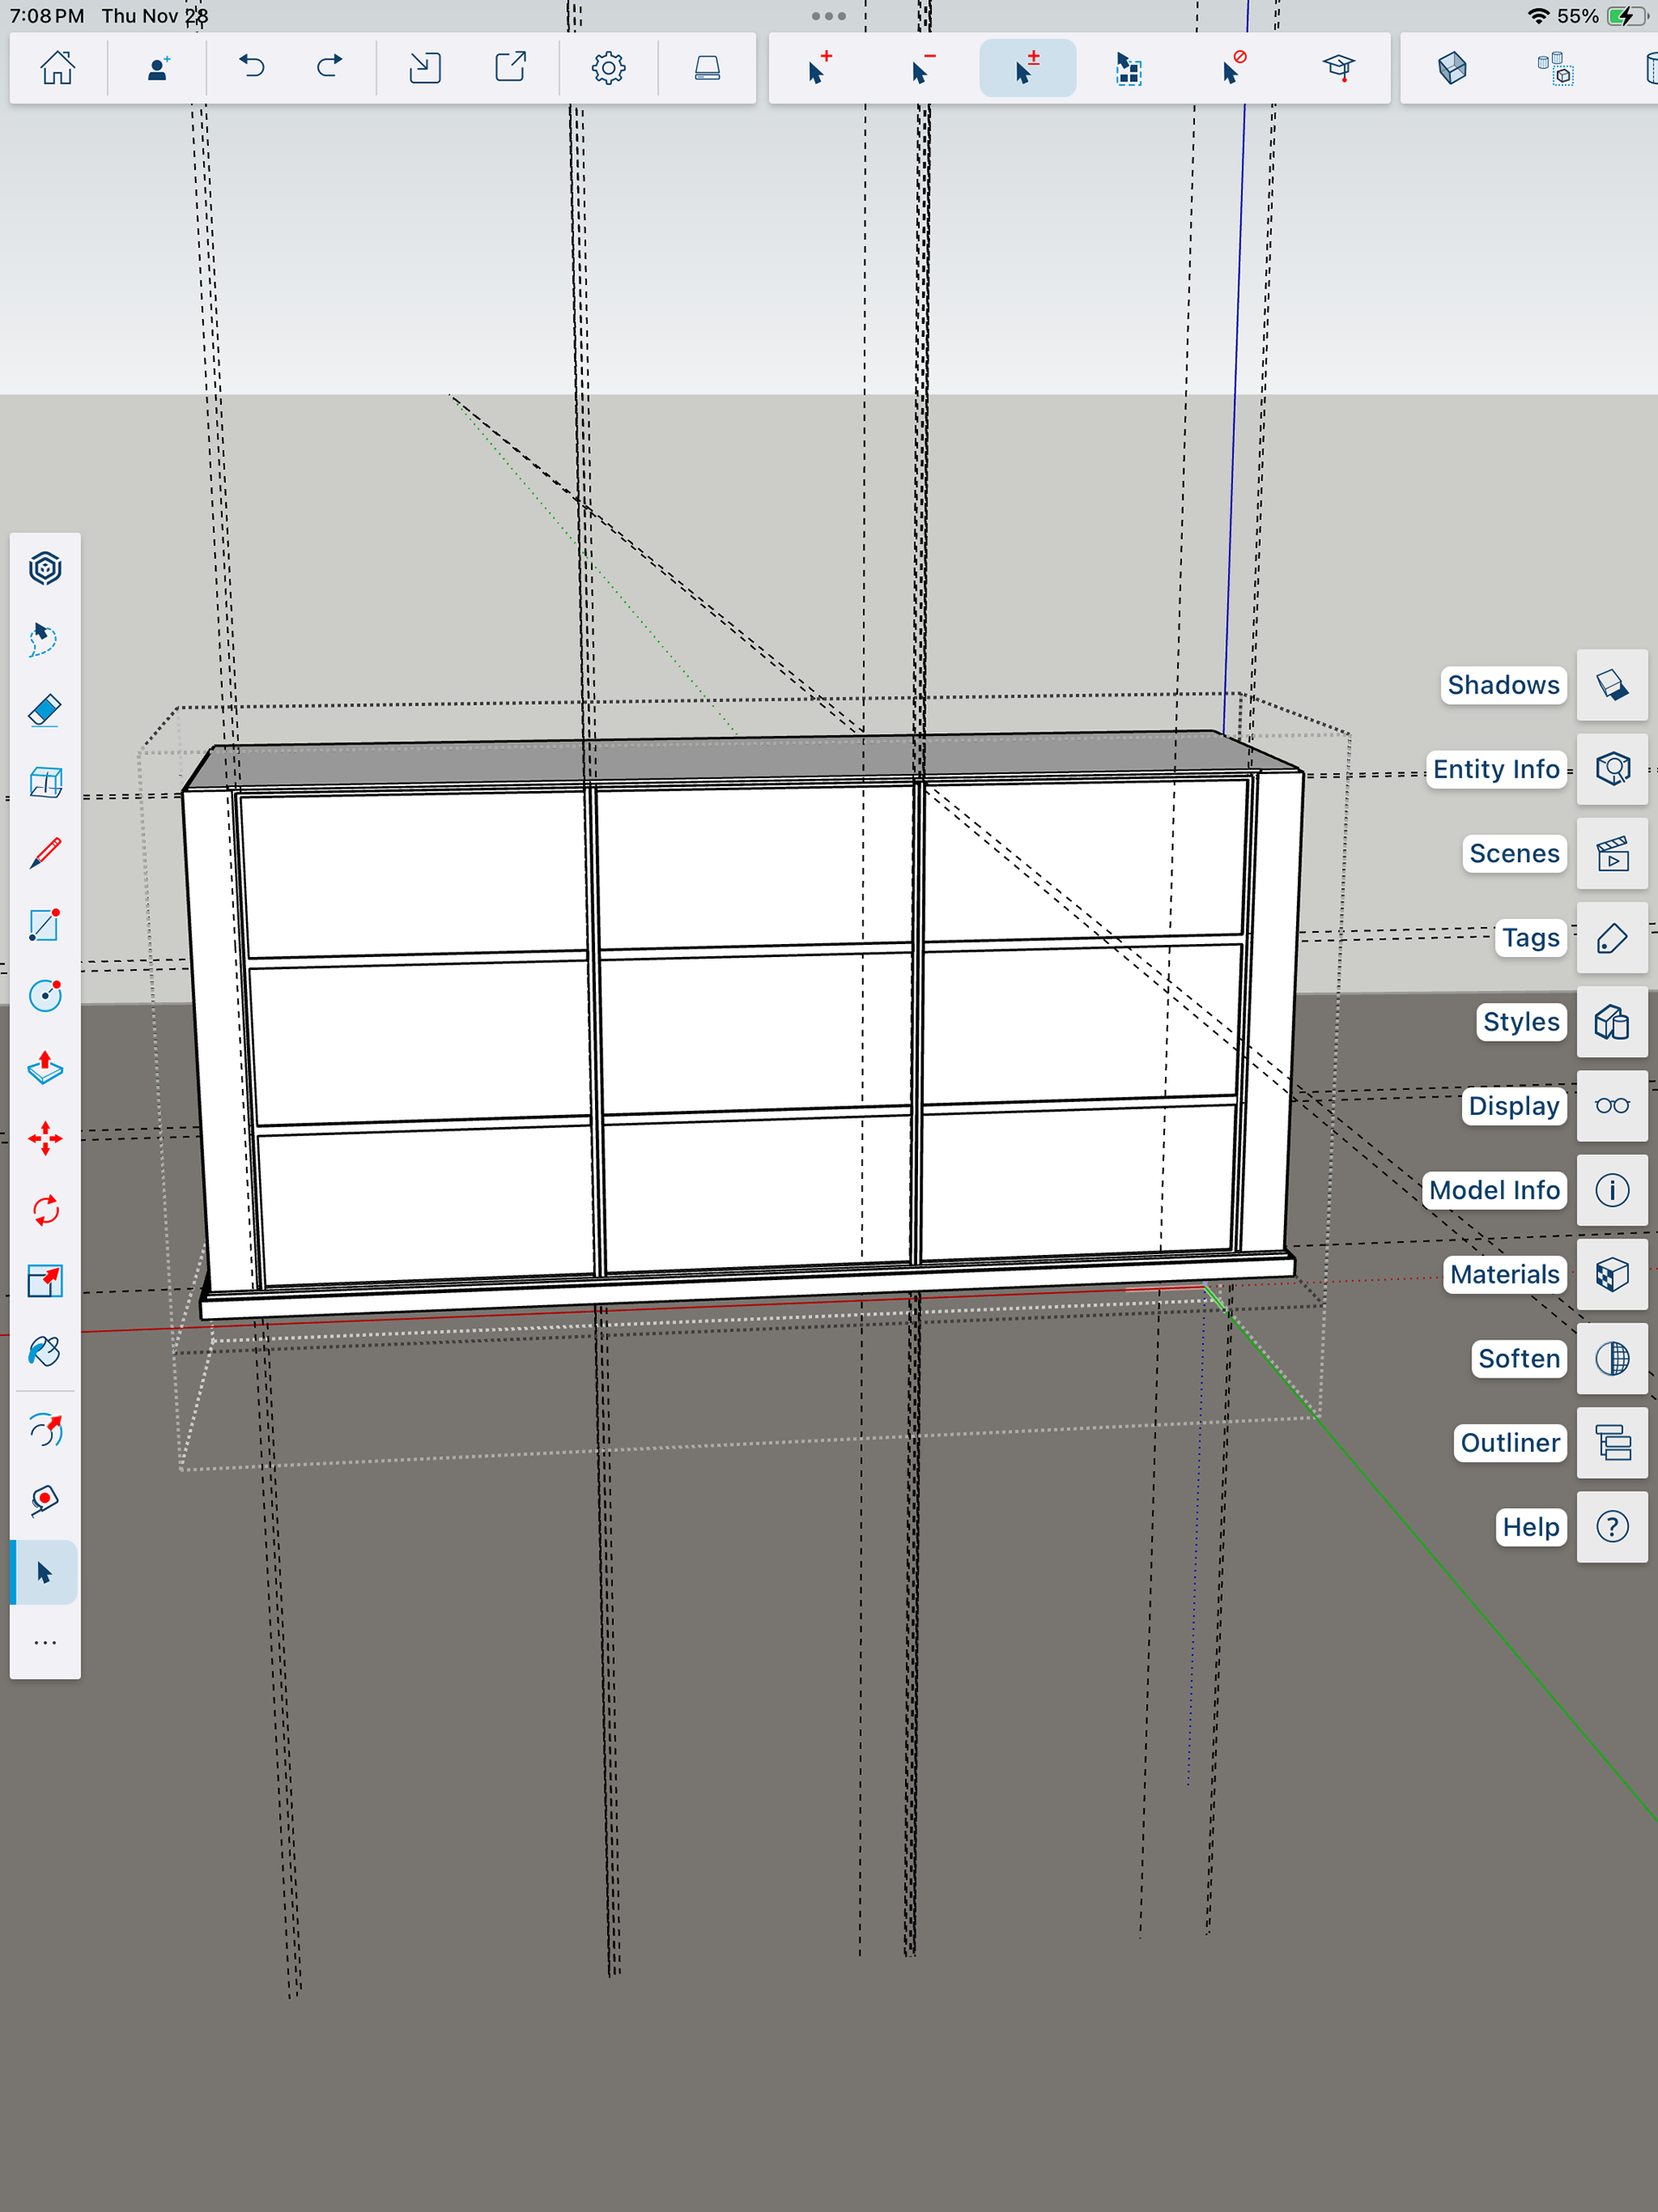Toggle add/subtract selection mode
This screenshot has width=1658, height=2212.
pos(1027,68)
